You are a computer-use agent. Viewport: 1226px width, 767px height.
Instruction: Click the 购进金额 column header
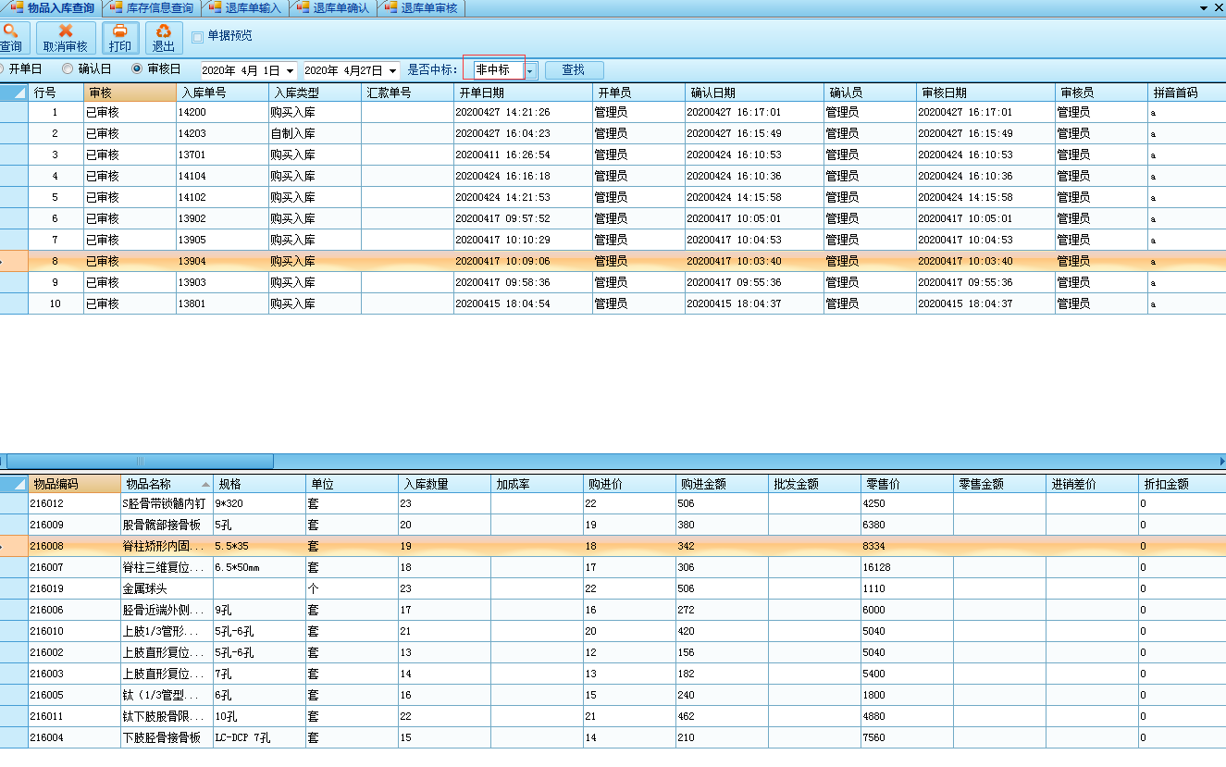tap(722, 484)
